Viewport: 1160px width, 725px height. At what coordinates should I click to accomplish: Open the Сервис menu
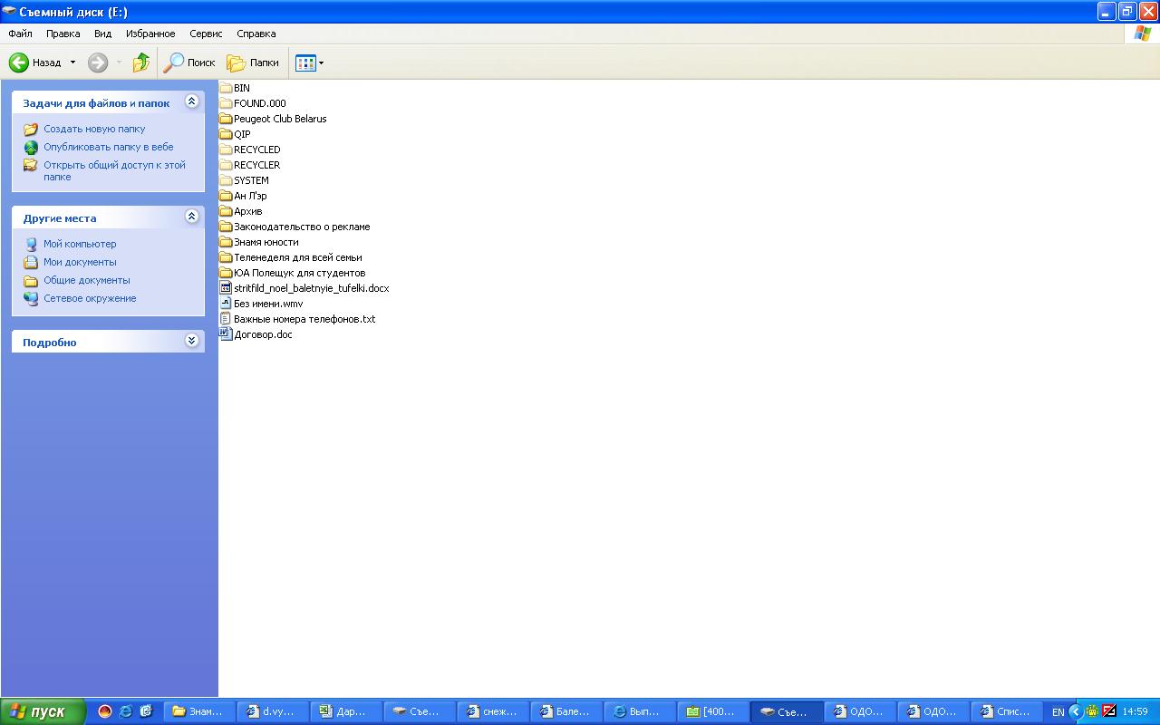(206, 34)
